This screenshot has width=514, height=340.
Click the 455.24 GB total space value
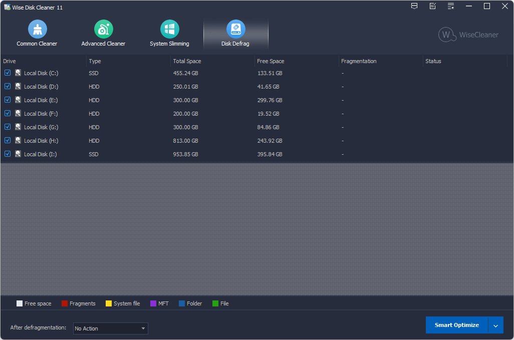185,73
